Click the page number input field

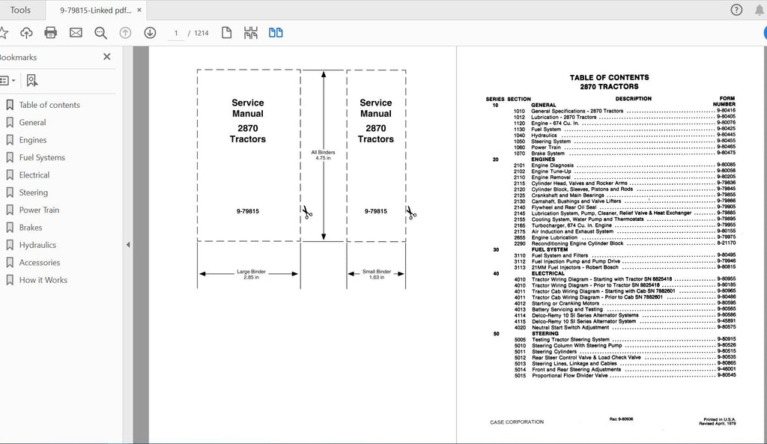pos(175,33)
